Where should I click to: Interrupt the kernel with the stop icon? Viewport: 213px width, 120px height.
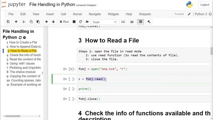click(74, 22)
